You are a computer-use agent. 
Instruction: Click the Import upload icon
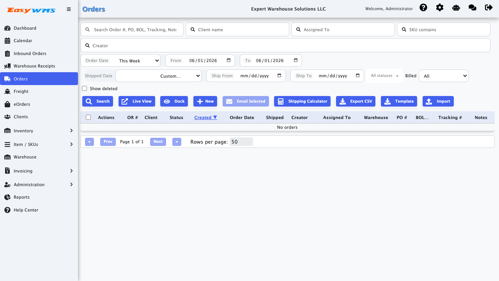[x=429, y=101]
